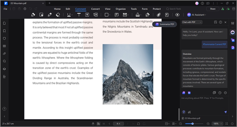Go to the previous page
Image resolution: width=237 pixels, height=127 pixels.
click(109, 124)
